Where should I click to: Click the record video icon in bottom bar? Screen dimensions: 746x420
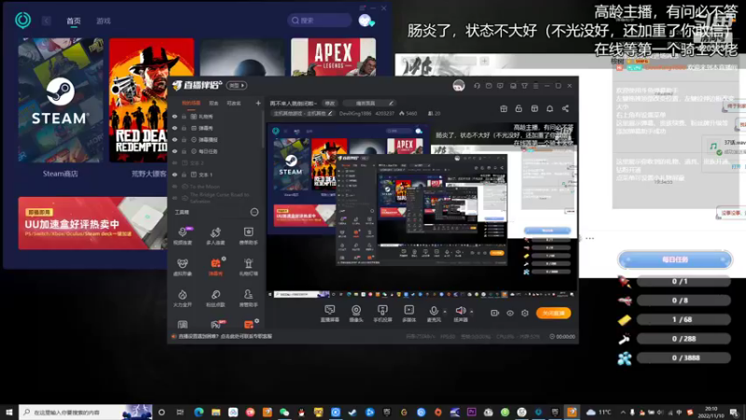[495, 313]
